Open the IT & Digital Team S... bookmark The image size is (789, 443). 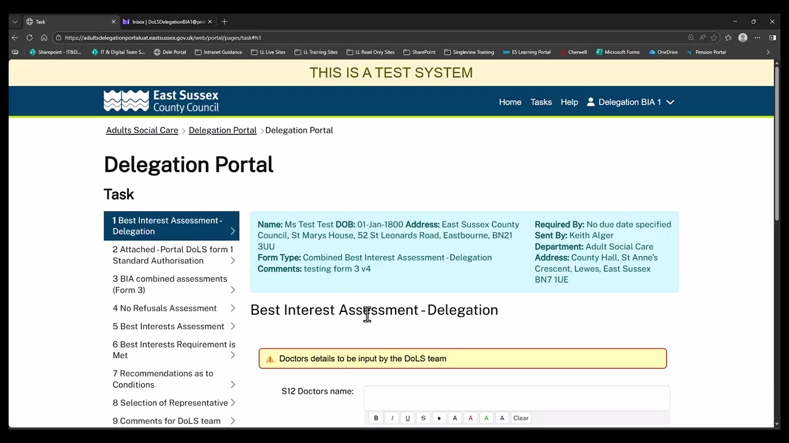tap(118, 52)
